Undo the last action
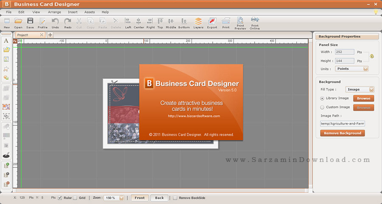The height and width of the screenshot is (204, 382). tap(55, 23)
